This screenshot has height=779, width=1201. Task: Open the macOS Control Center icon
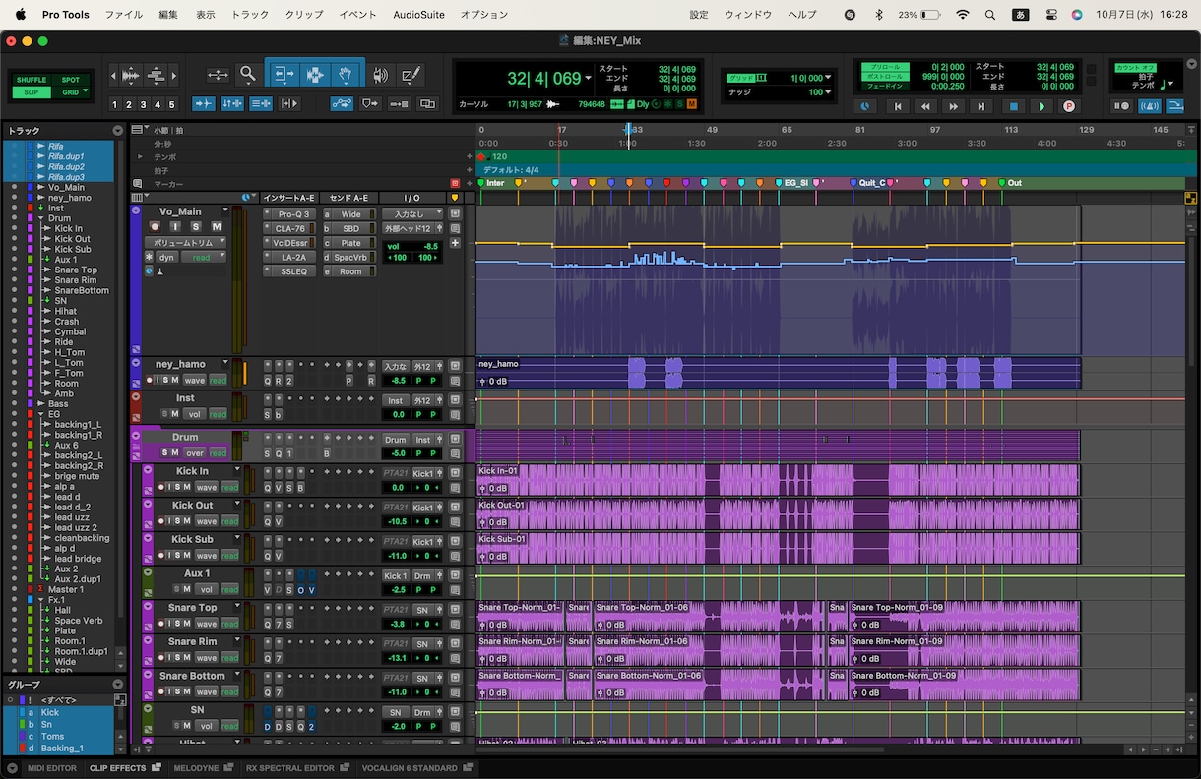coord(1051,15)
